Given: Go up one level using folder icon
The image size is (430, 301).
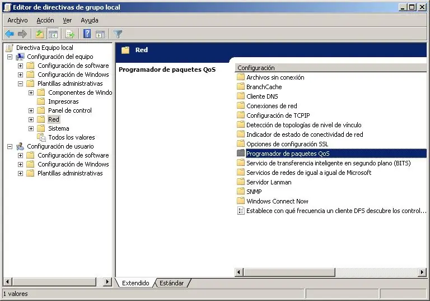Looking at the screenshot, I should coord(40,34).
